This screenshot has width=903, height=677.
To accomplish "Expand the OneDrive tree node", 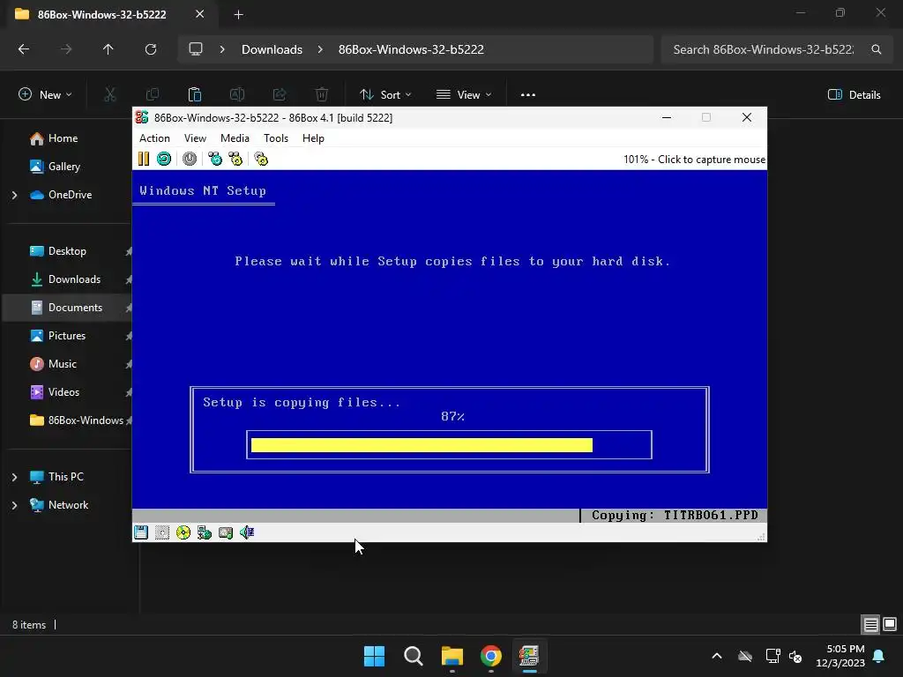I will point(14,195).
